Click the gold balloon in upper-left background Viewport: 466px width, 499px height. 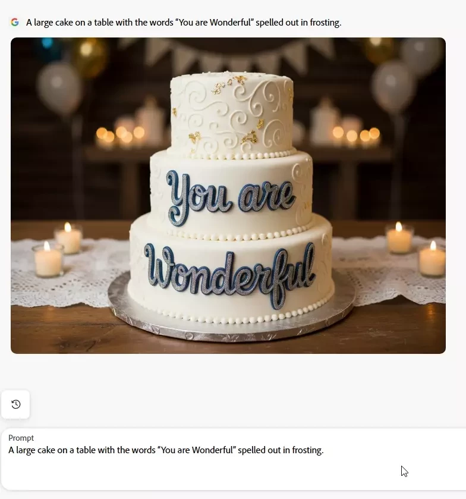coord(90,57)
